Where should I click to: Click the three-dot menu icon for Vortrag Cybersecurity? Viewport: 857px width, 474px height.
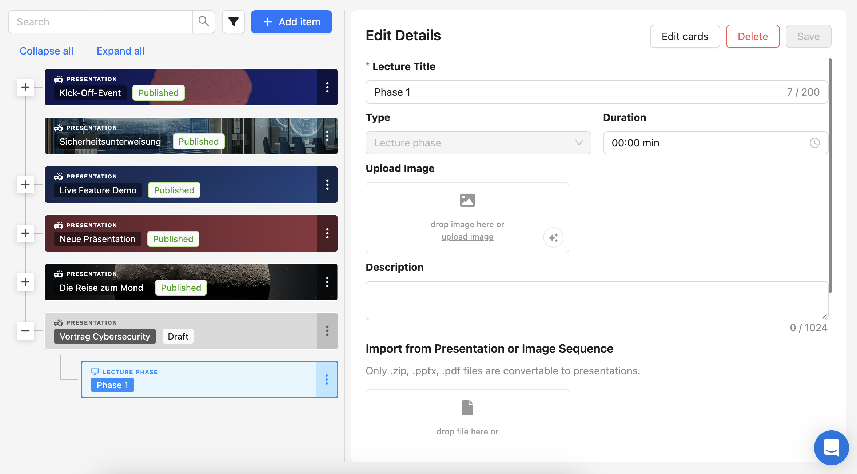pyautogui.click(x=327, y=331)
